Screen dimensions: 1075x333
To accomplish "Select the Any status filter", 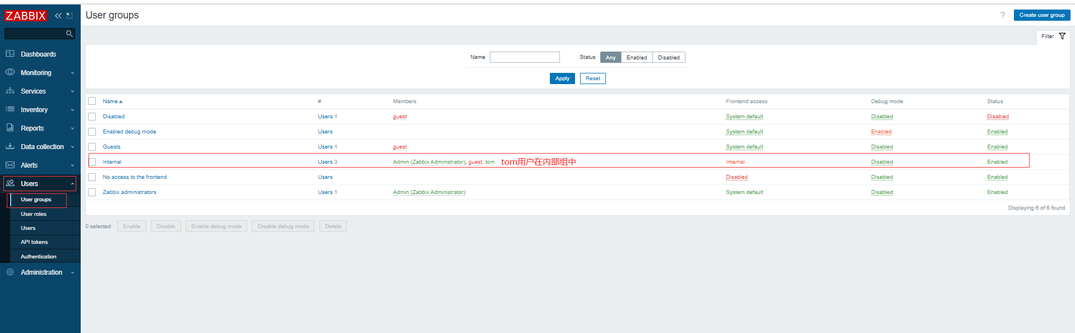I will 610,57.
